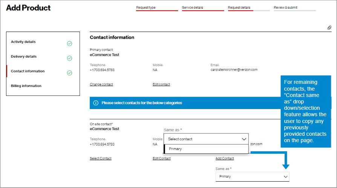Screen dimensions: 337x188
Task: Click the paperclip attachment icon
Action: 329,28
